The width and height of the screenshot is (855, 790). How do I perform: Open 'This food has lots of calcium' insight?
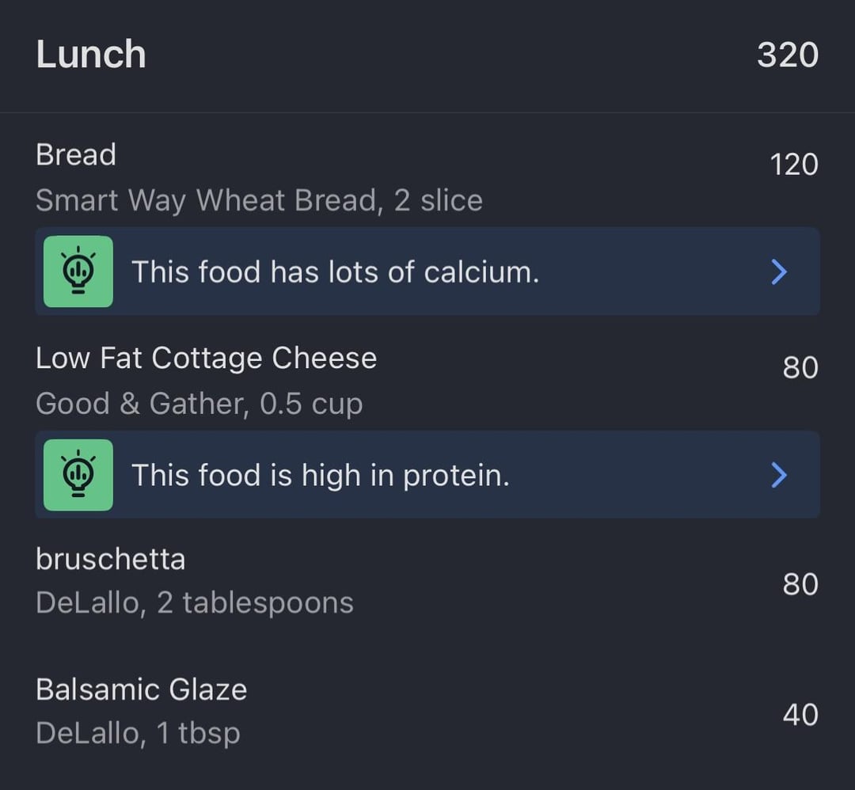point(427,272)
